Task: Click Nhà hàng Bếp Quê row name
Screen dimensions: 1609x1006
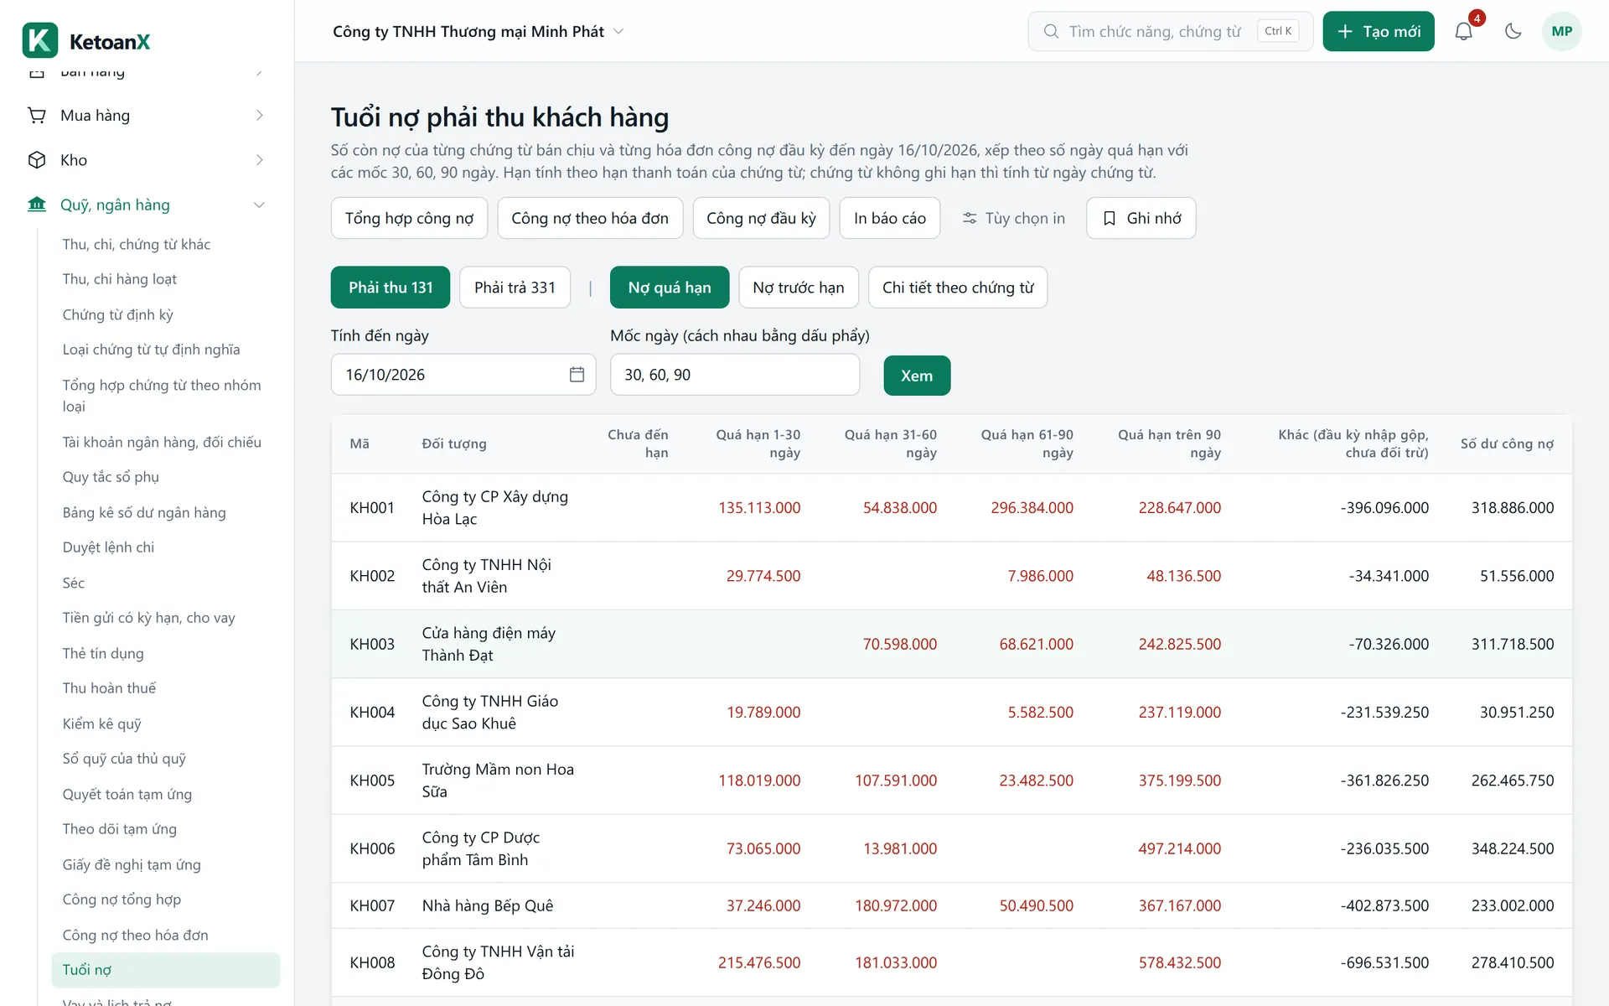Action: coord(488,905)
